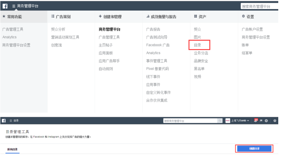The width and height of the screenshot is (281, 156).
Task: Open 品牌安全
Action: point(201,61)
